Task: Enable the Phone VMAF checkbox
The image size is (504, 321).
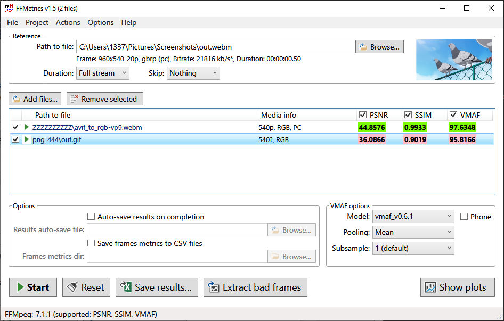Action: click(464, 217)
